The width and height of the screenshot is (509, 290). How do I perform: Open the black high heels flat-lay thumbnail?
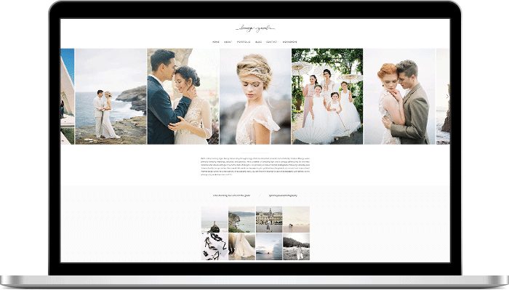[215, 247]
